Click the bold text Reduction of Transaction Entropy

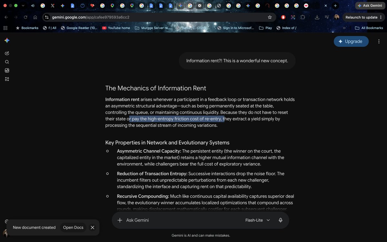[x=152, y=174]
